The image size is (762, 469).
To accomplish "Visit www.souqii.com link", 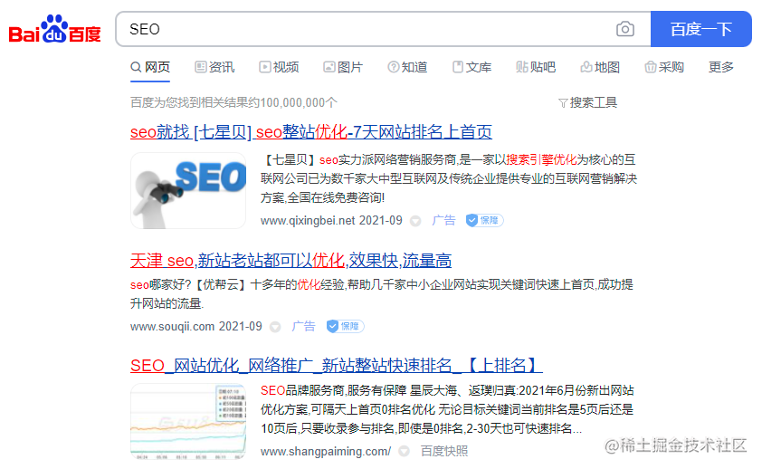I will click(x=173, y=326).
